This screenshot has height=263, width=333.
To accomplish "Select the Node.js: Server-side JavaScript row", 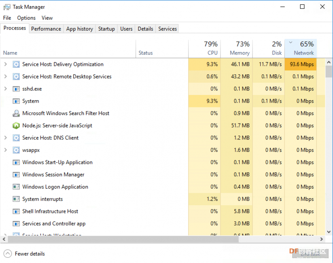I will pyautogui.click(x=163, y=126).
